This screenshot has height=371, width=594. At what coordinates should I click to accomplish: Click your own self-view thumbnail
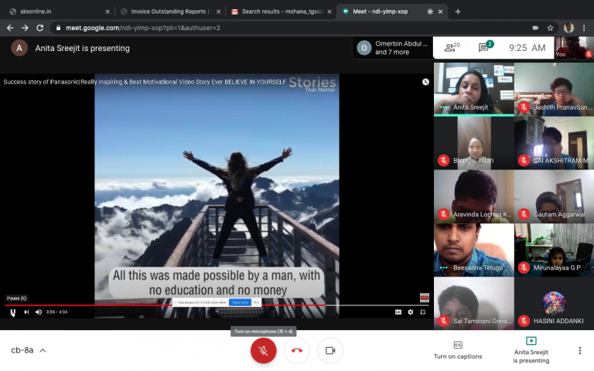574,47
